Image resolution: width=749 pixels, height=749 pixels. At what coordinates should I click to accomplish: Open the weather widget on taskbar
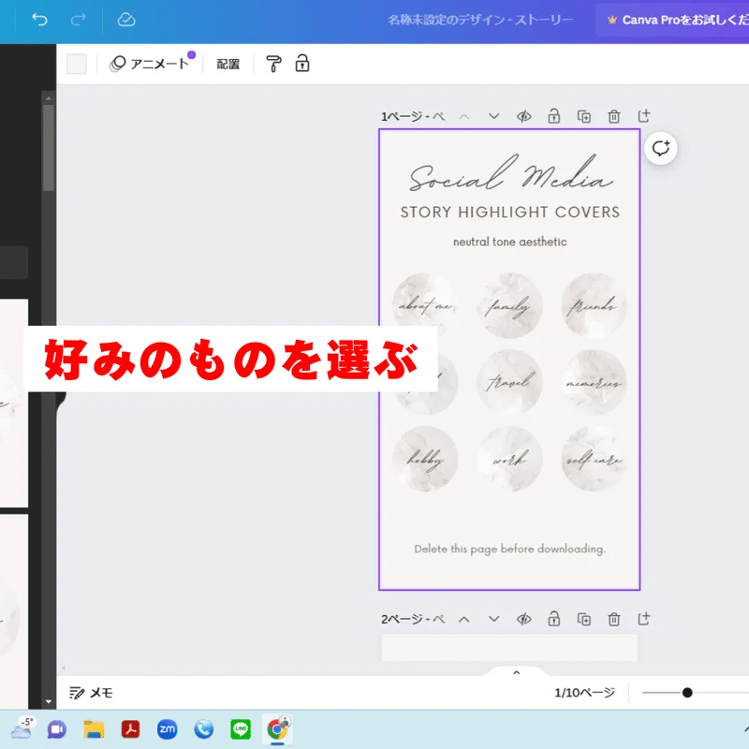pos(21,729)
